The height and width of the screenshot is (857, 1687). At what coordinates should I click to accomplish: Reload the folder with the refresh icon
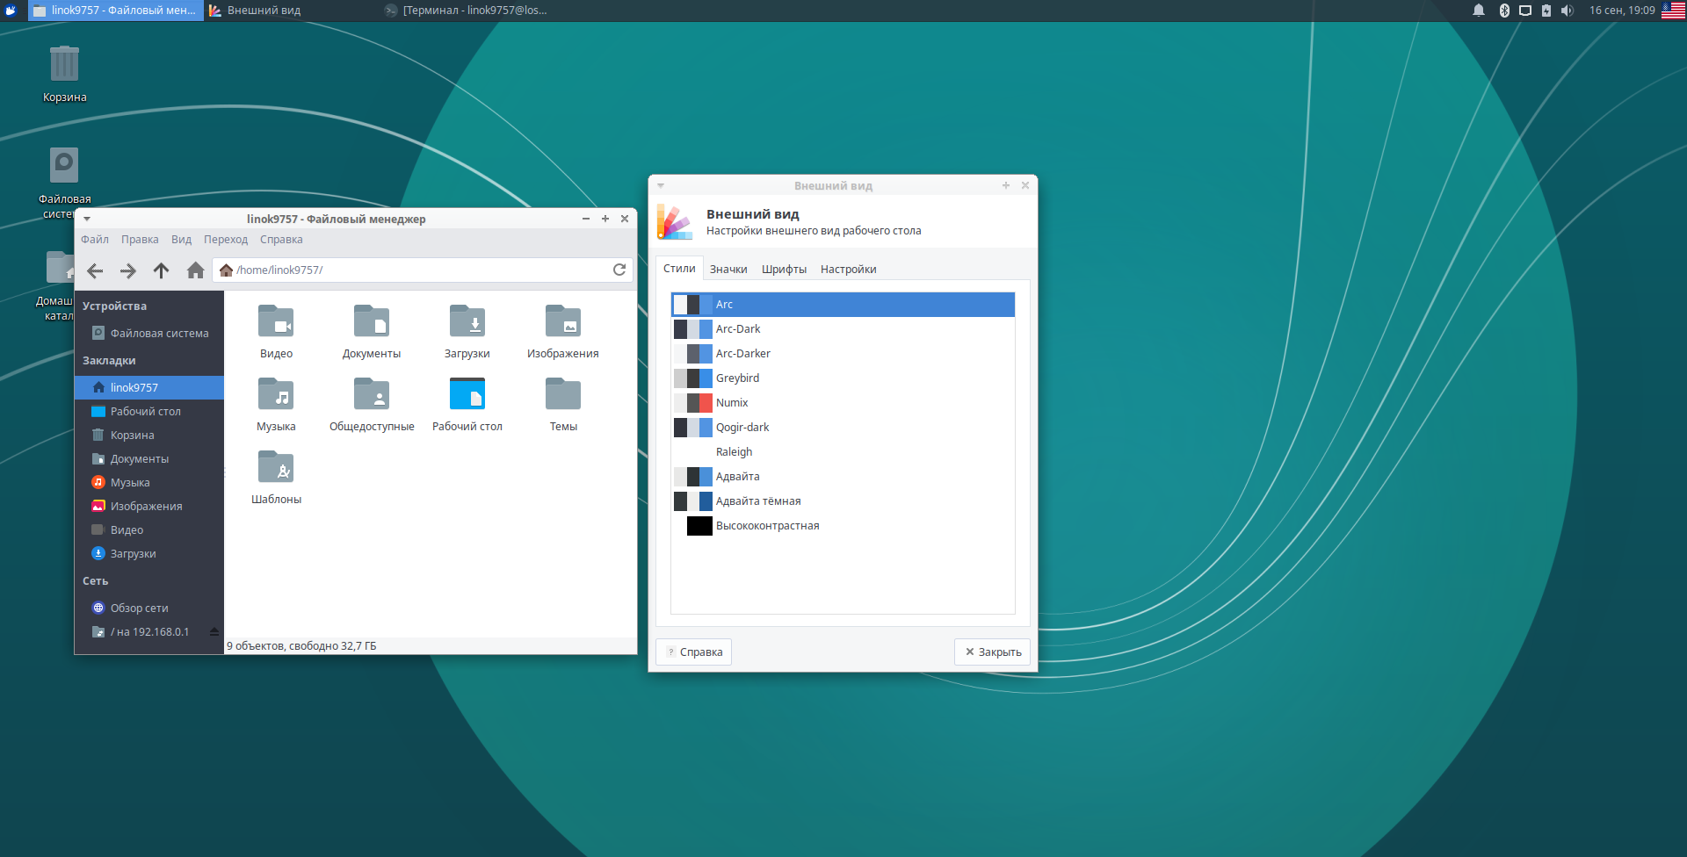(x=619, y=270)
